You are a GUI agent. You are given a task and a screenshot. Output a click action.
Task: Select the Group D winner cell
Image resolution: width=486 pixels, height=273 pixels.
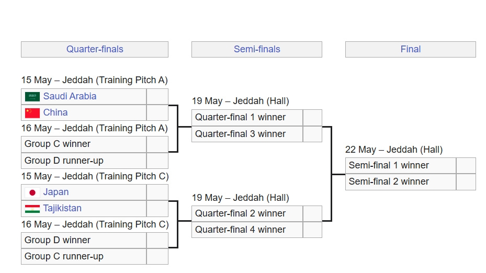(84, 240)
